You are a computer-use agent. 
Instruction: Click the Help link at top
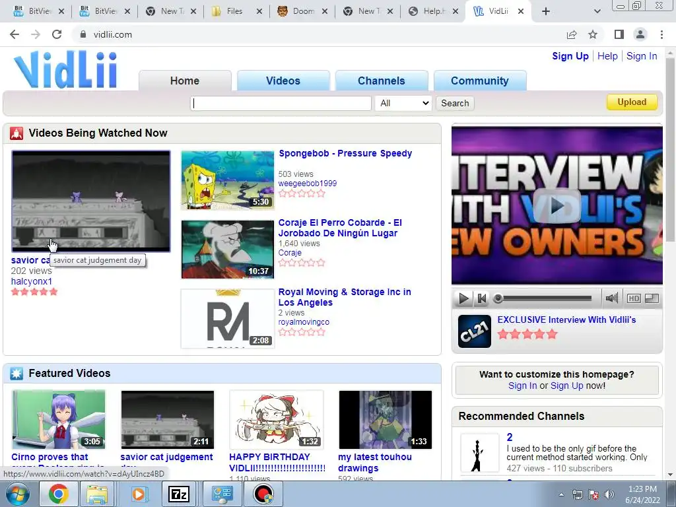click(x=607, y=56)
